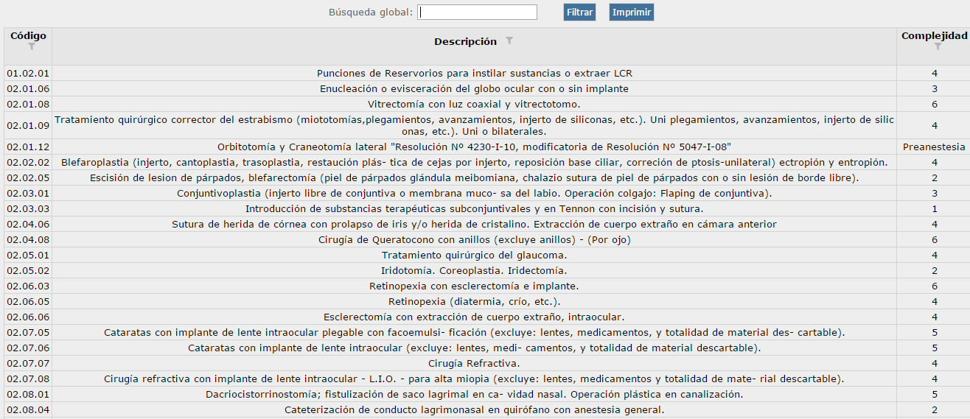Click 'Esclerectomía con extracción de cuerpo extraño' description

tap(475, 317)
